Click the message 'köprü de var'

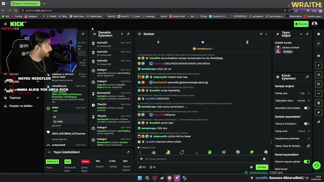tap(164, 69)
